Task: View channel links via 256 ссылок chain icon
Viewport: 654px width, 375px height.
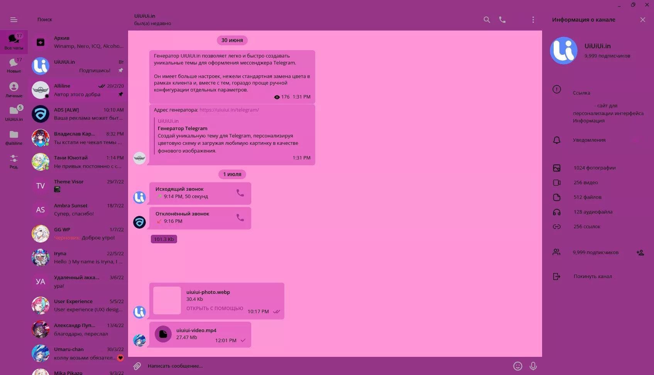Action: (557, 227)
